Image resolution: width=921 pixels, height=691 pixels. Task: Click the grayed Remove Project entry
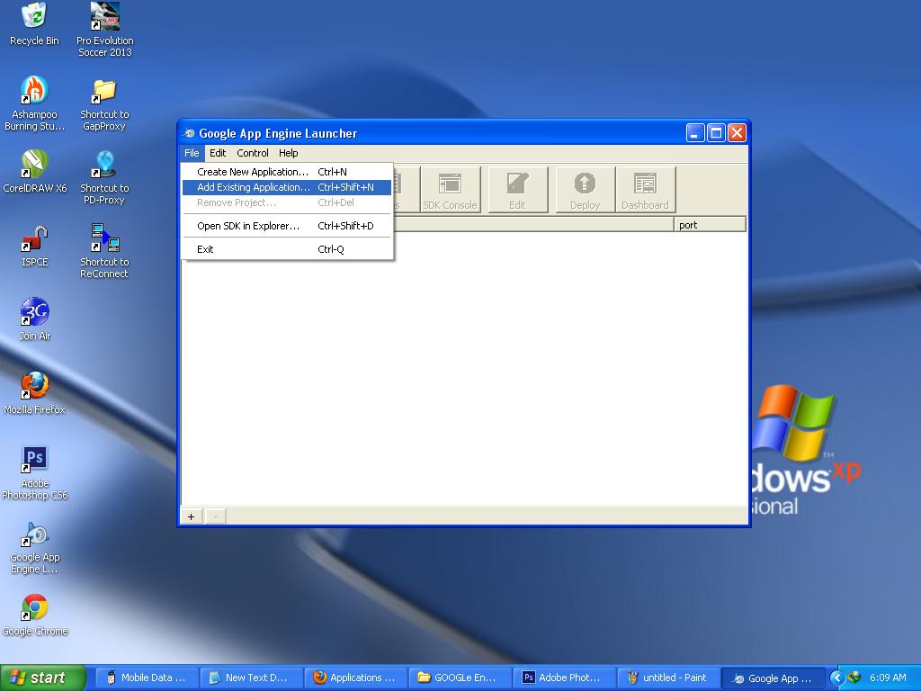[287, 202]
